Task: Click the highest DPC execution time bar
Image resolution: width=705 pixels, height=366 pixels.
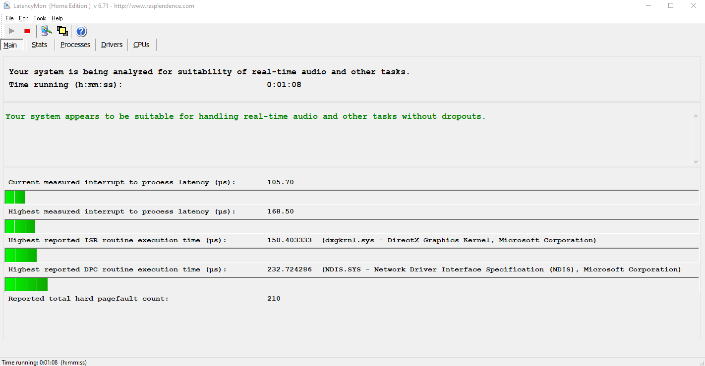Action: (352, 284)
